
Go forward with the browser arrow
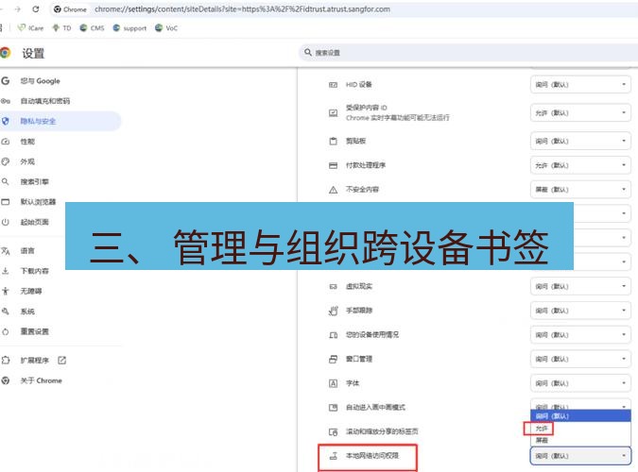pyautogui.click(x=18, y=8)
